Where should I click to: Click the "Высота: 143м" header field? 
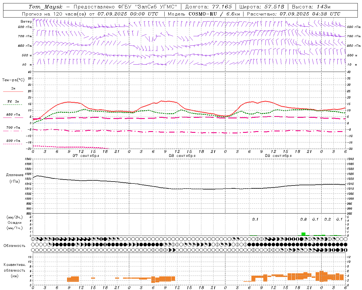311,7
